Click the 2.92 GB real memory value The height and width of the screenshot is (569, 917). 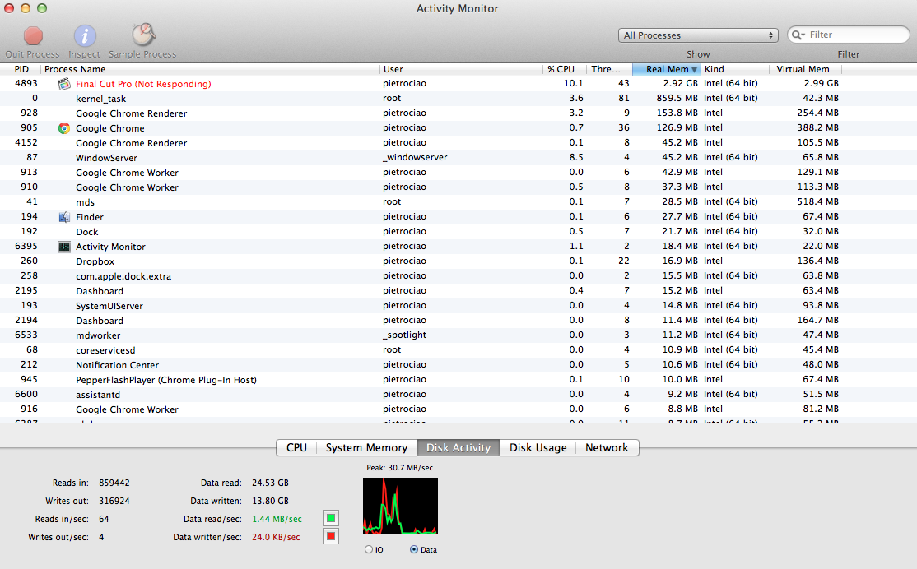pyautogui.click(x=680, y=84)
